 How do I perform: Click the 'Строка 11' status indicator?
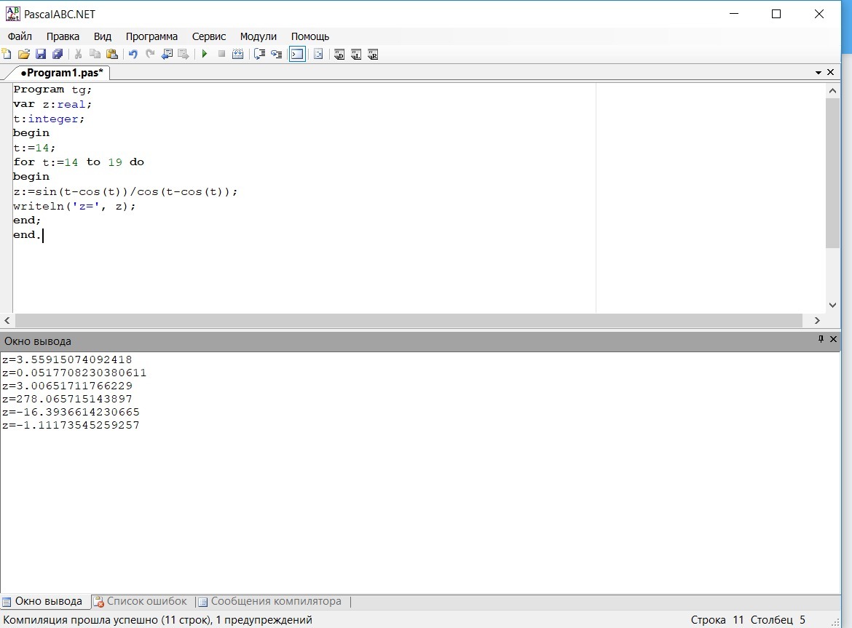717,620
